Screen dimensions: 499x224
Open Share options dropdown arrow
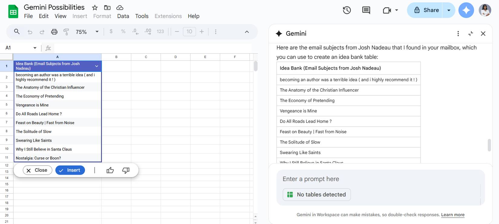pos(449,10)
